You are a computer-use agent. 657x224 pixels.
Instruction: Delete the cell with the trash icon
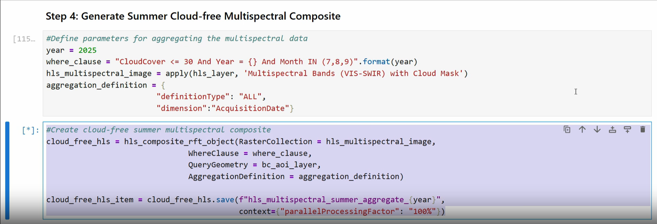coord(642,129)
